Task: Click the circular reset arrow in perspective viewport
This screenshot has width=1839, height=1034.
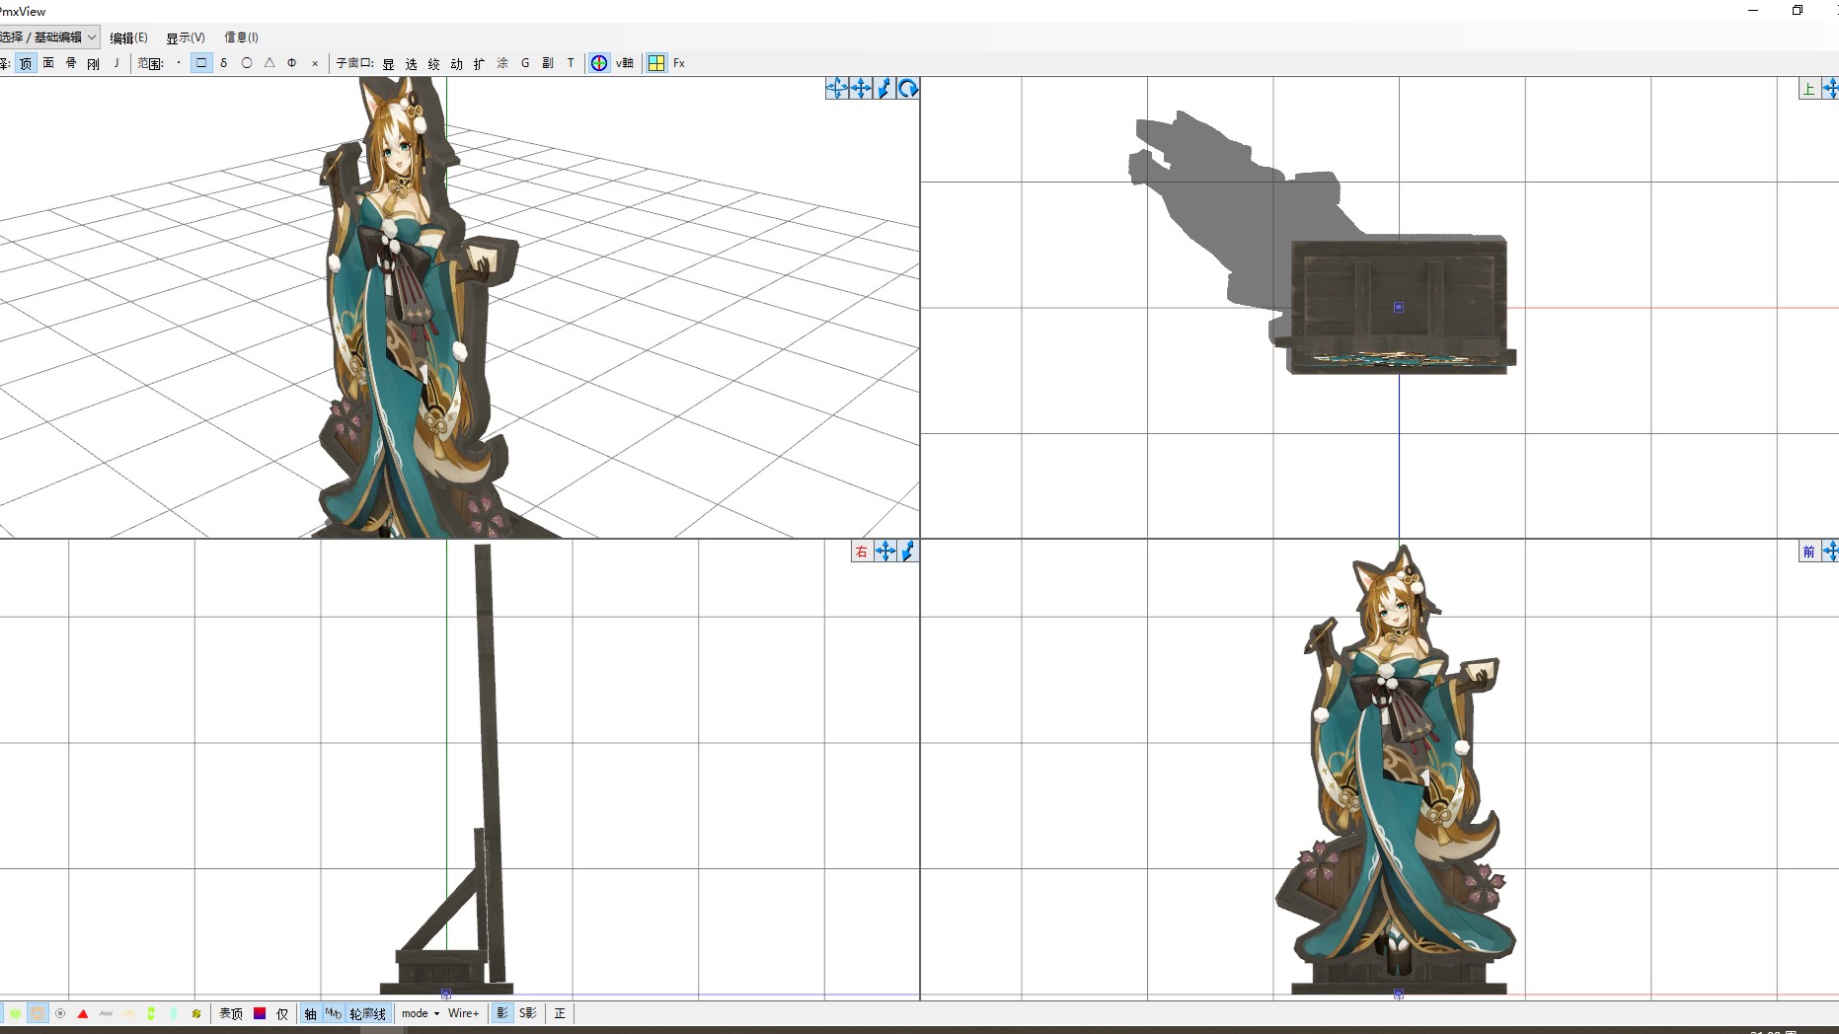Action: 908,89
